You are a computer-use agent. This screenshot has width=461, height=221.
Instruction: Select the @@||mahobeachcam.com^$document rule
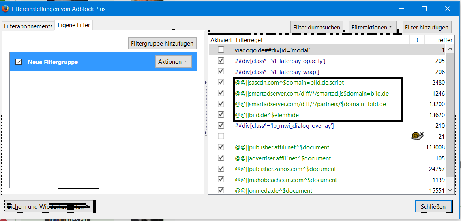(286, 180)
